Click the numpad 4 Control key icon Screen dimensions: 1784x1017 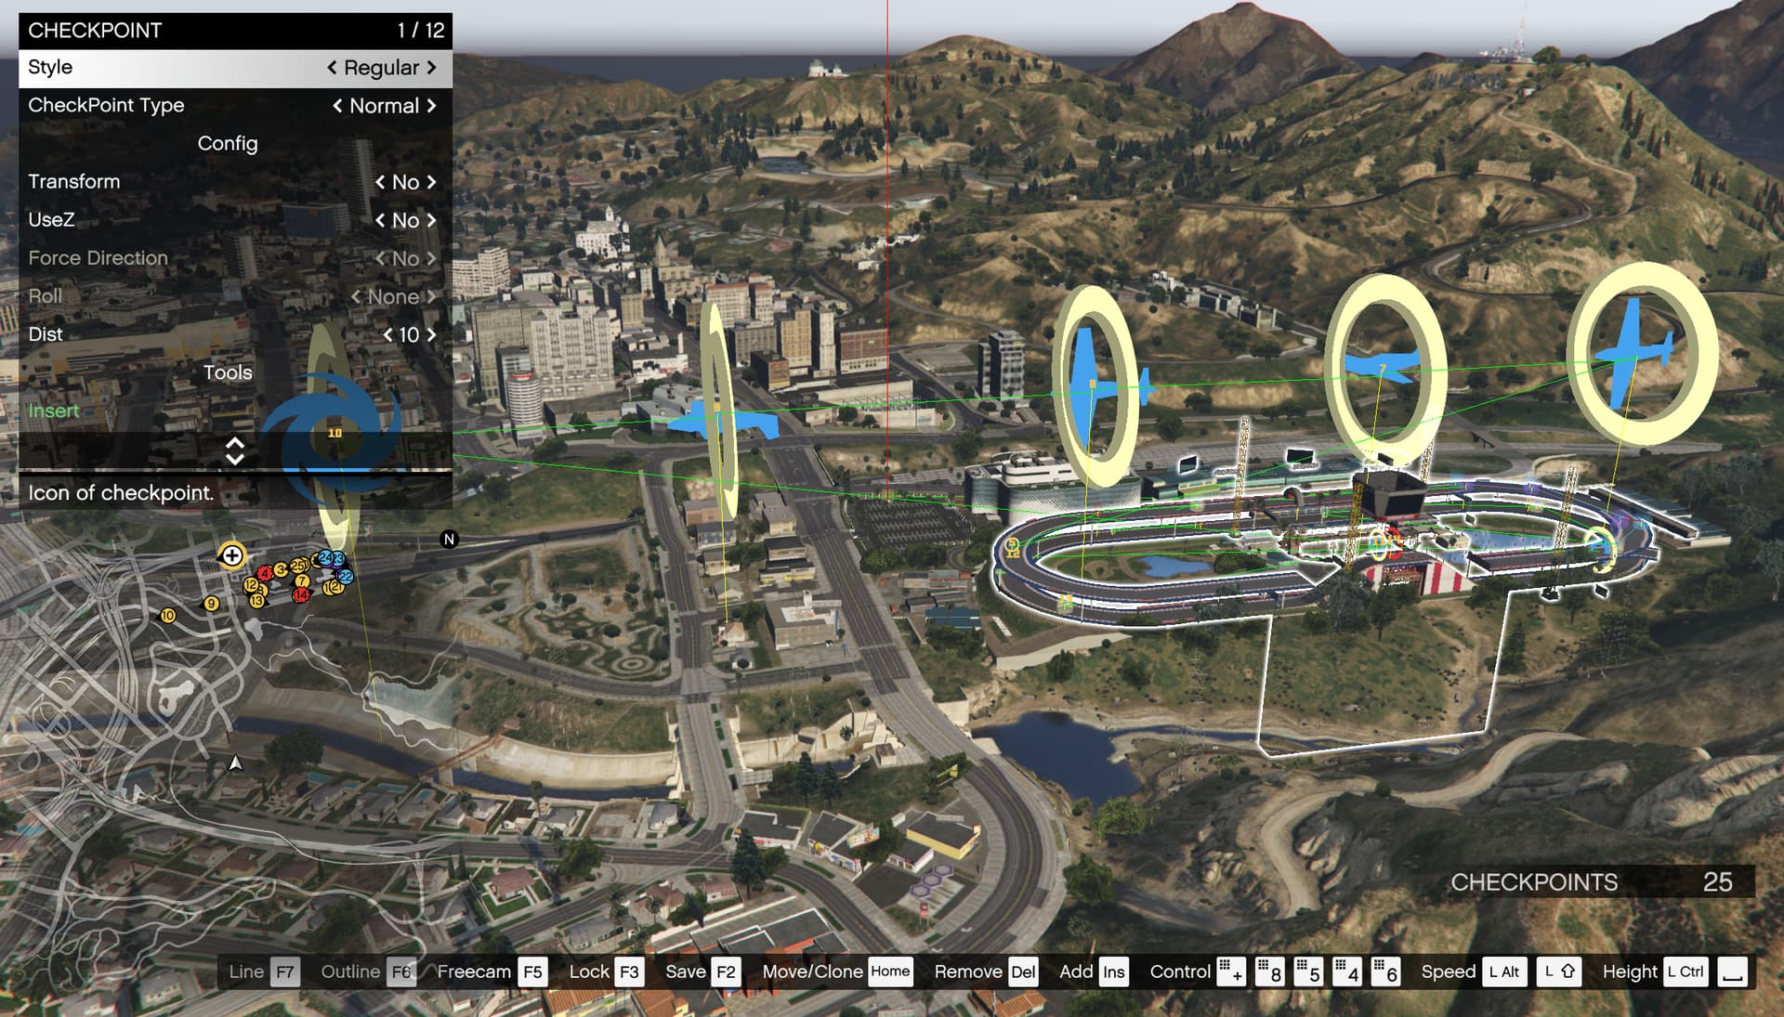coord(1347,971)
